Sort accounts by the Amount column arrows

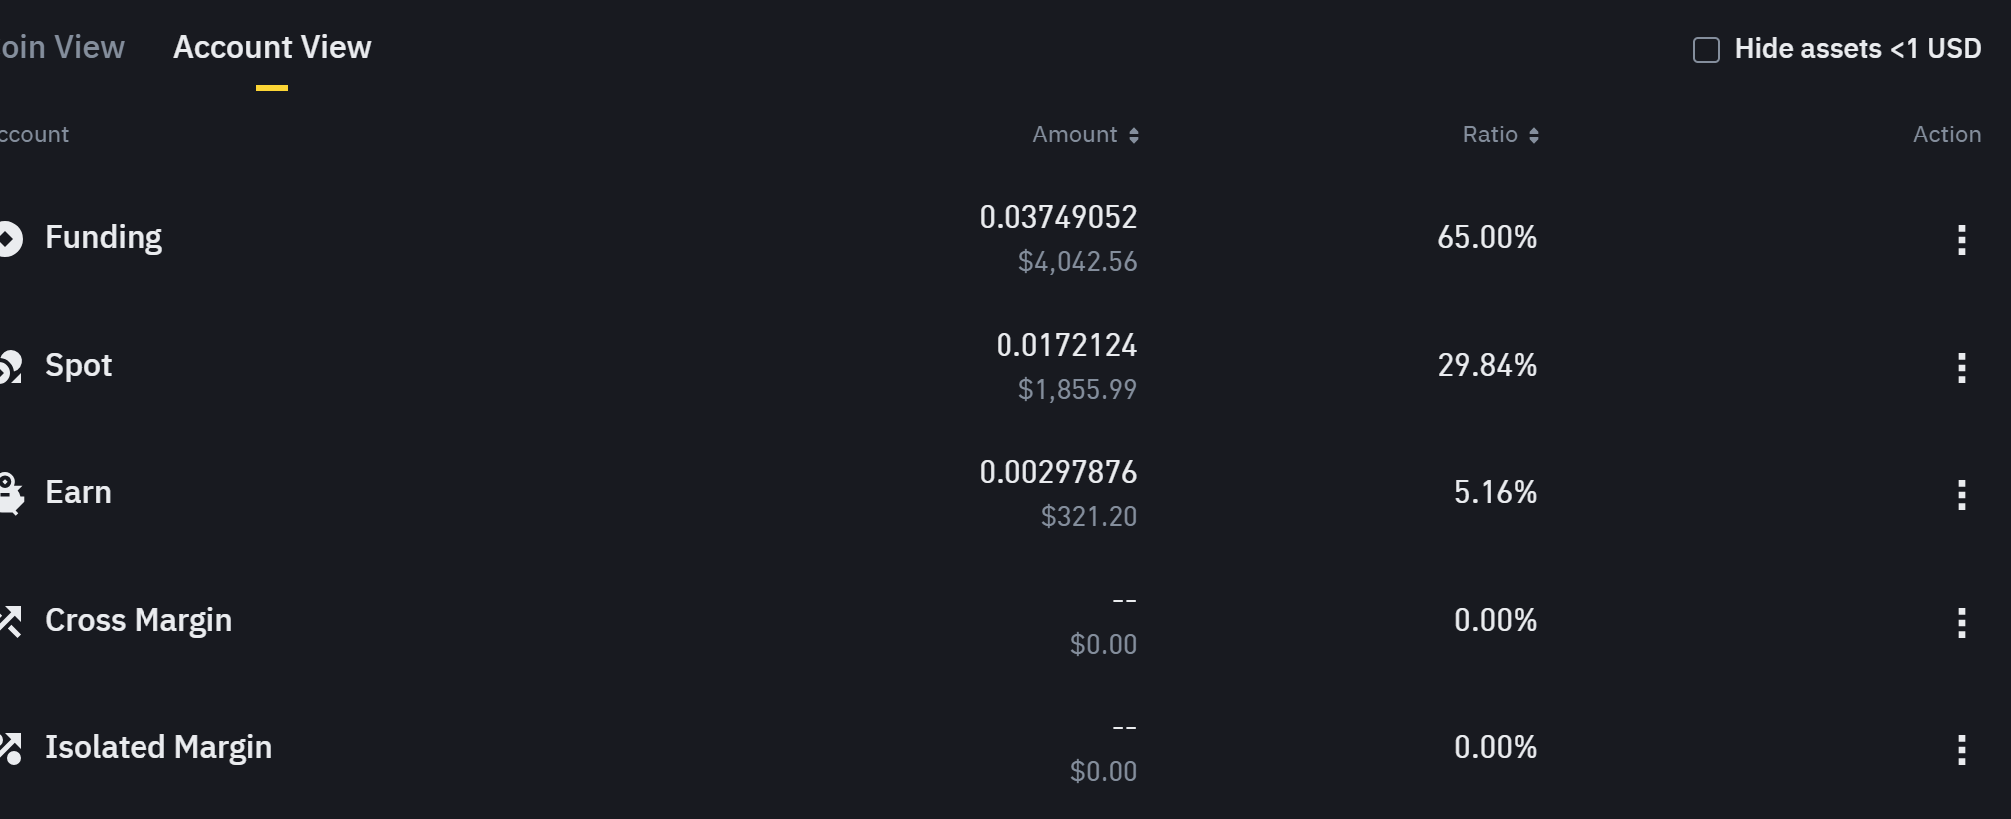pyautogui.click(x=1134, y=136)
